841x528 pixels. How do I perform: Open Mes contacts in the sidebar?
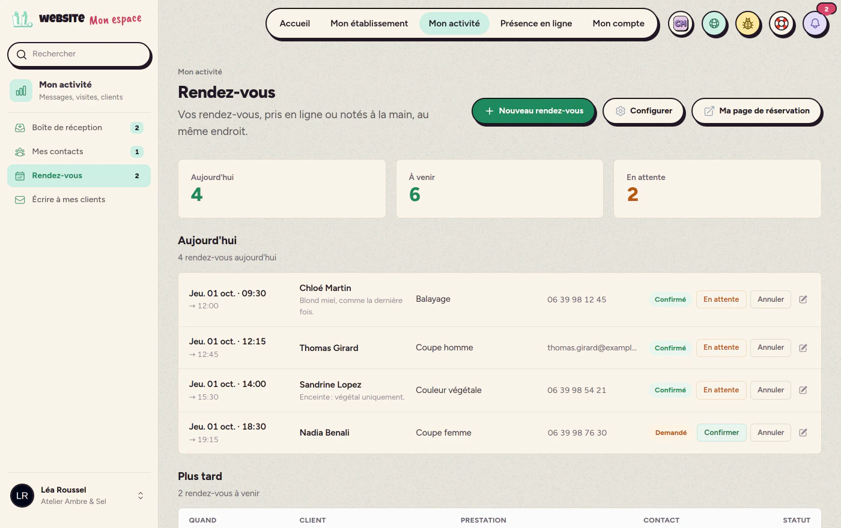79,152
